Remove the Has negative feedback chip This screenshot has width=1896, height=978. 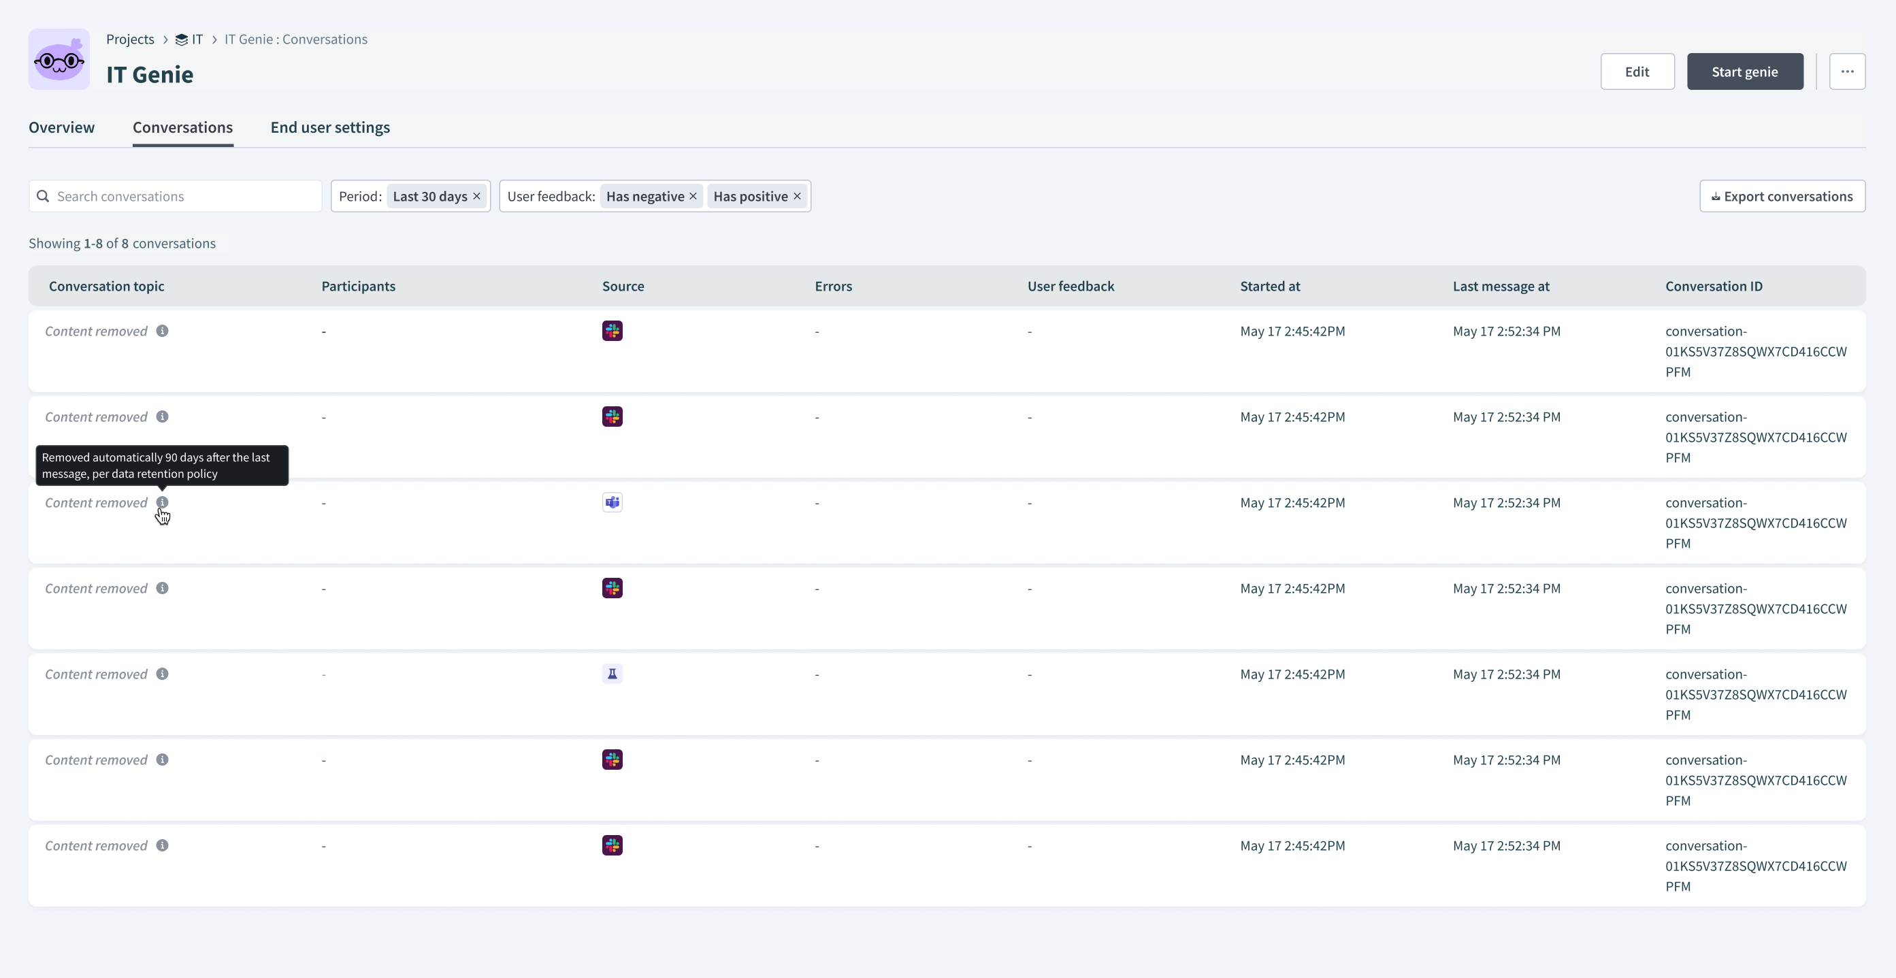[693, 196]
